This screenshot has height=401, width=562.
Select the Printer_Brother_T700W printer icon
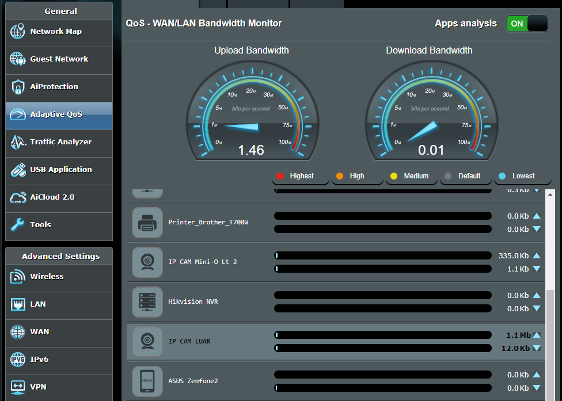point(147,223)
